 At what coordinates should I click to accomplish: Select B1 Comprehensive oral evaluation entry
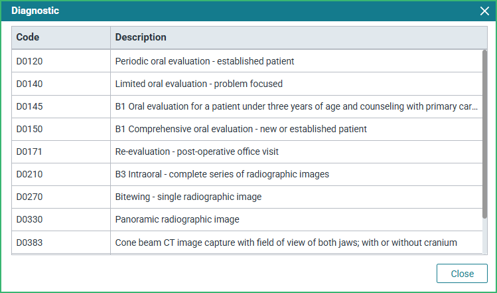pos(241,129)
